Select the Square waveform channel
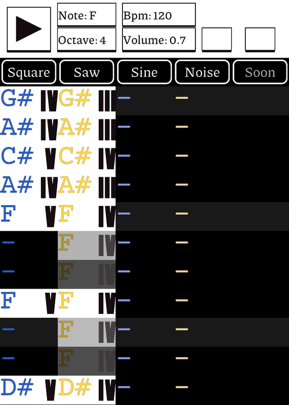This screenshot has width=289, height=405. pos(29,72)
